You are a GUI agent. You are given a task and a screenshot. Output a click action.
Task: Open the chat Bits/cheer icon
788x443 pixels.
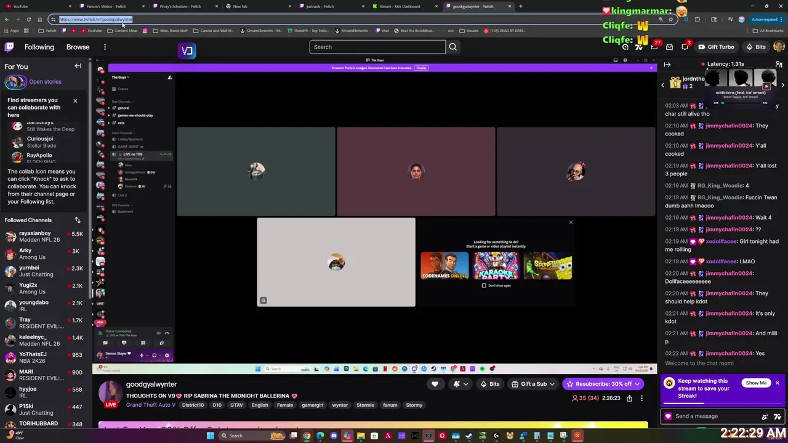765,417
